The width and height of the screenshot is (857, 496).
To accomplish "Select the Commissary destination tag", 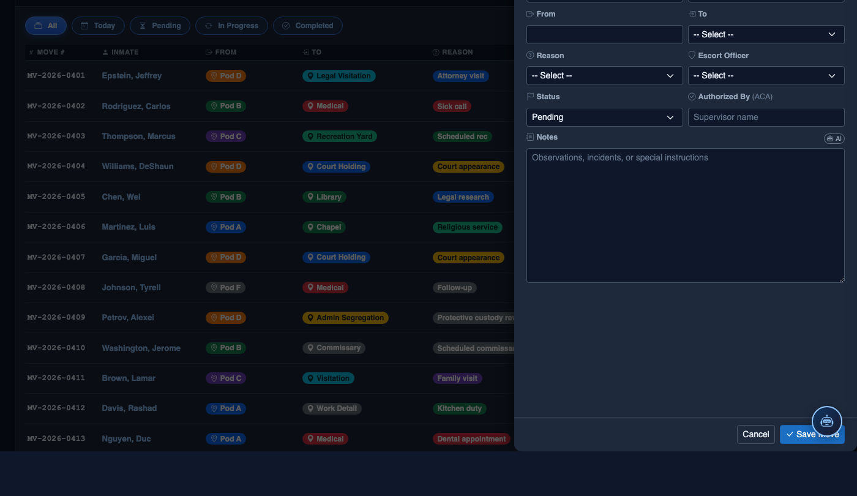I will coord(334,348).
